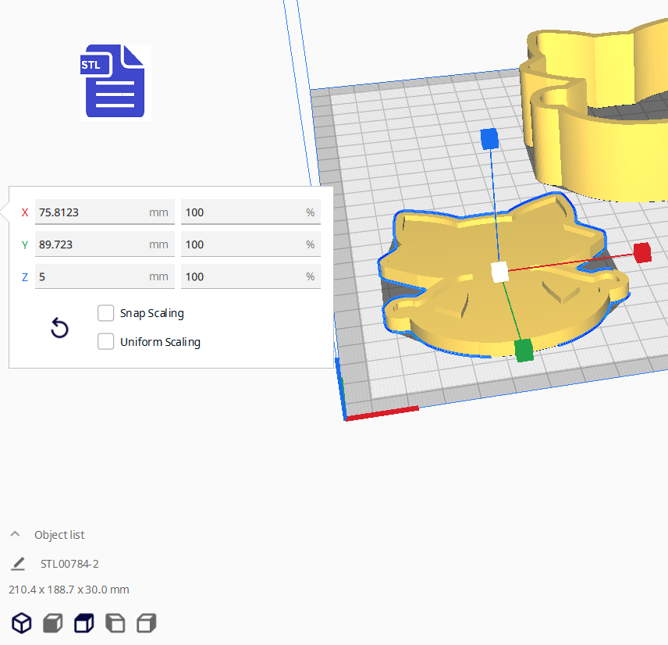Enable the Snap Scaling checkbox
This screenshot has height=645, width=668.
106,313
